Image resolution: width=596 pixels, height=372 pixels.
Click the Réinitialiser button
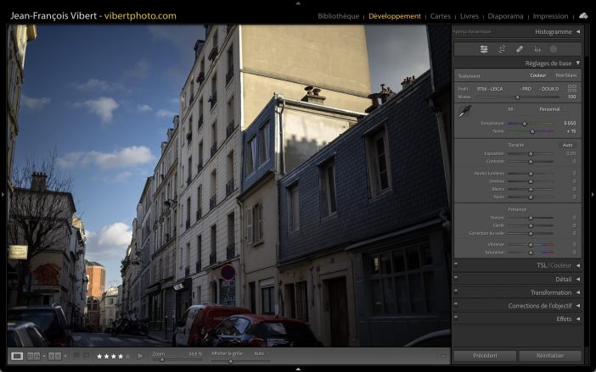pyautogui.click(x=550, y=356)
